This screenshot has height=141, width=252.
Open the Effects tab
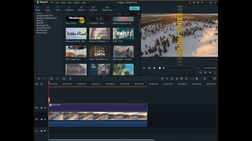click(81, 9)
